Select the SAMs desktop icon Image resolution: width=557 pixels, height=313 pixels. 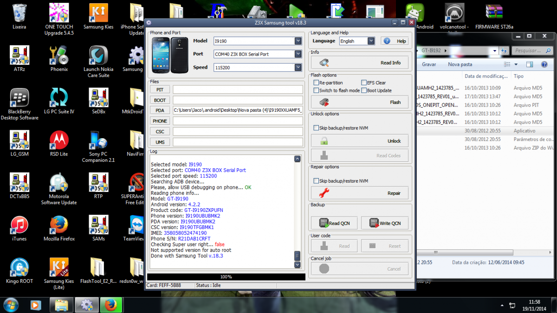coord(98,228)
